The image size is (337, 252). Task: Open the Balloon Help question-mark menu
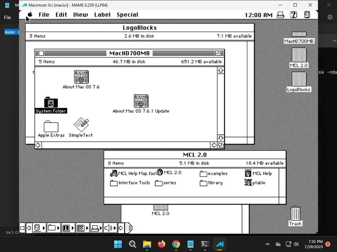(x=293, y=14)
